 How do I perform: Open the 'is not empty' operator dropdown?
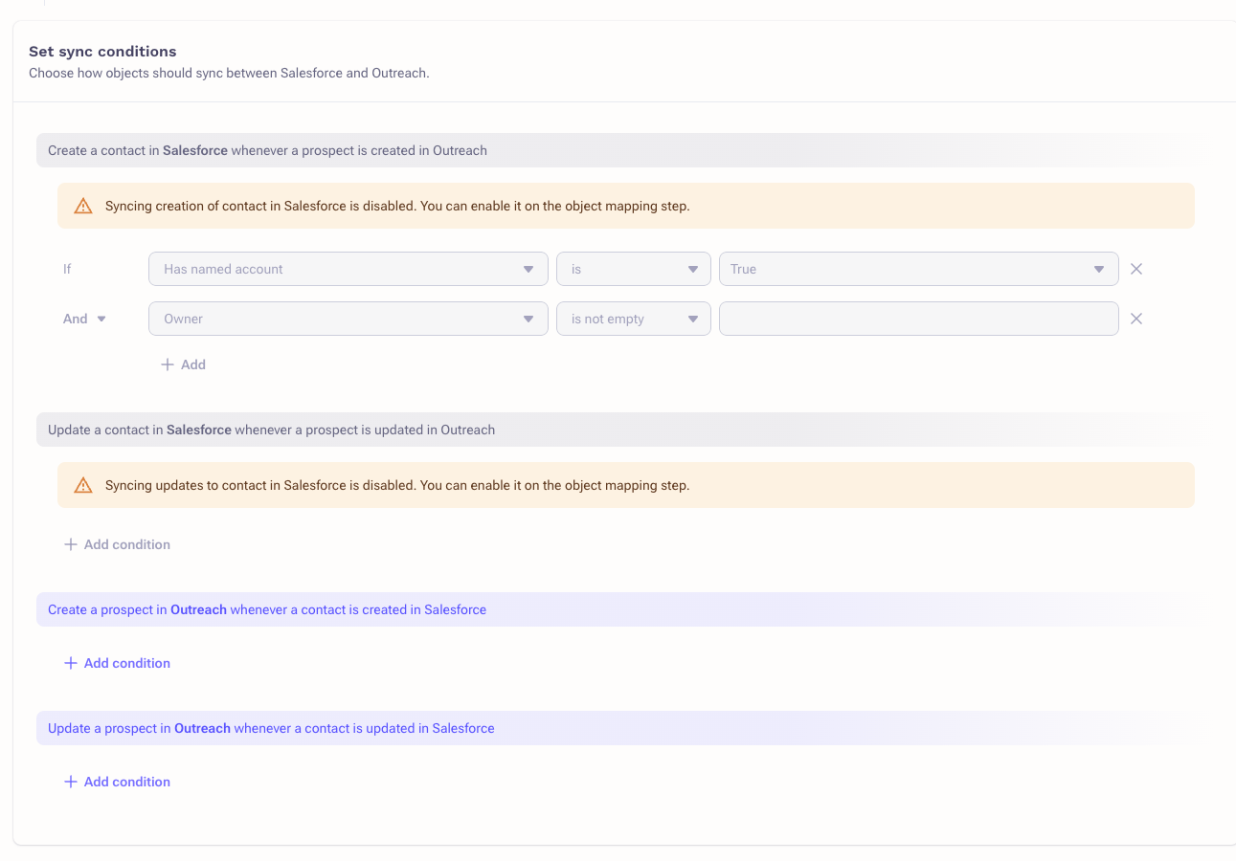[x=633, y=319]
